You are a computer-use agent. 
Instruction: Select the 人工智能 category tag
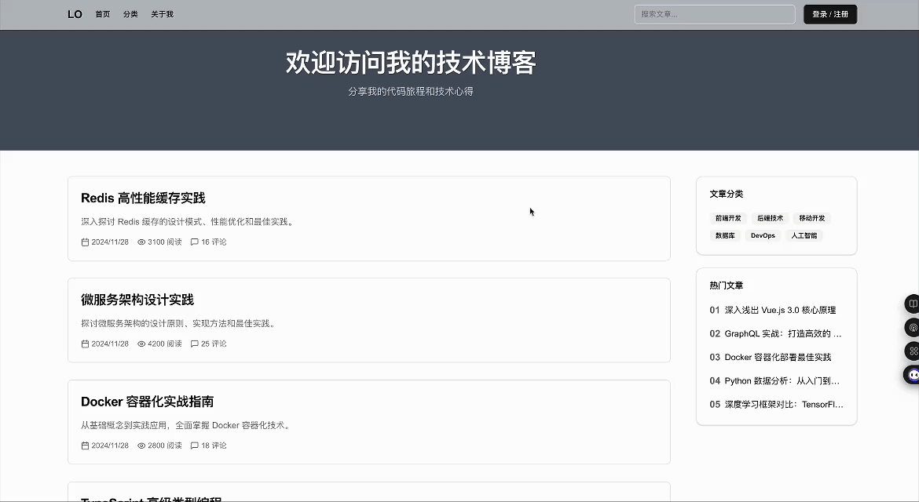(804, 236)
